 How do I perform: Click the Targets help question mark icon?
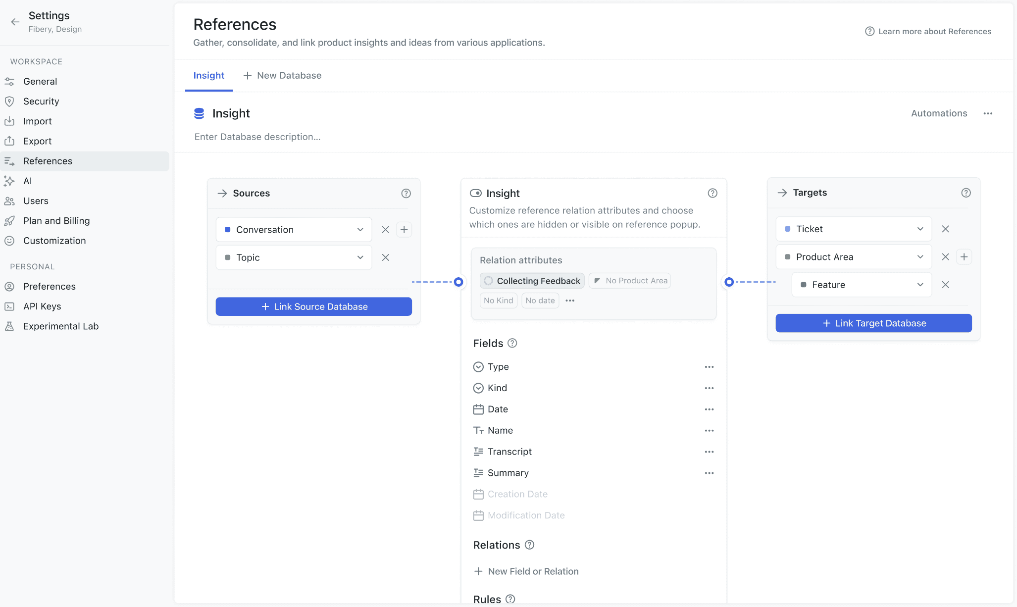point(966,193)
